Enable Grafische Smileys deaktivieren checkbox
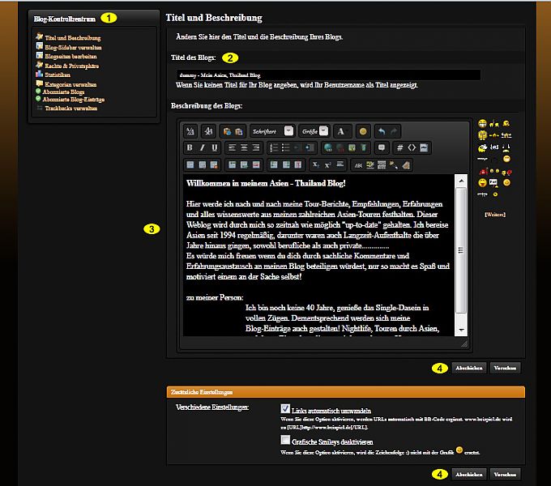The width and height of the screenshot is (551, 486). [x=285, y=440]
